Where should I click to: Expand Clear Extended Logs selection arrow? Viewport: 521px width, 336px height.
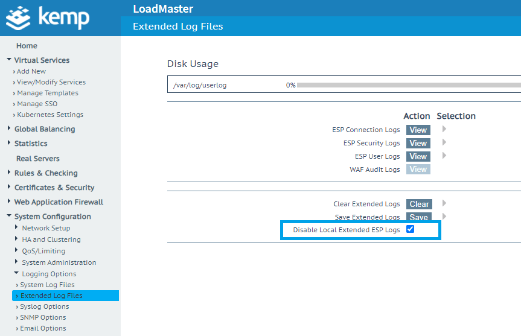coord(444,203)
